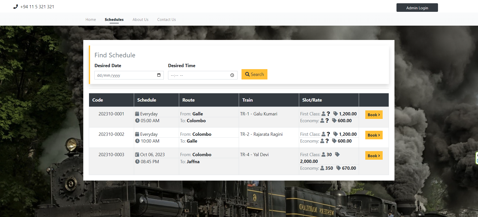Navigate to Contact Us

click(167, 20)
